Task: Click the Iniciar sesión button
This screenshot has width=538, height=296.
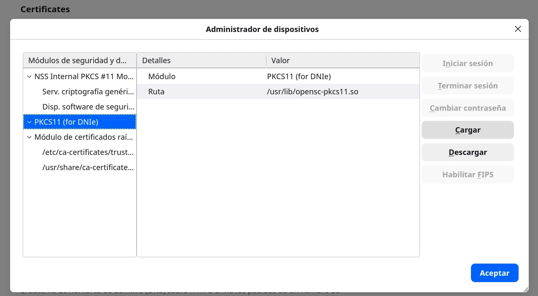Action: (468, 63)
